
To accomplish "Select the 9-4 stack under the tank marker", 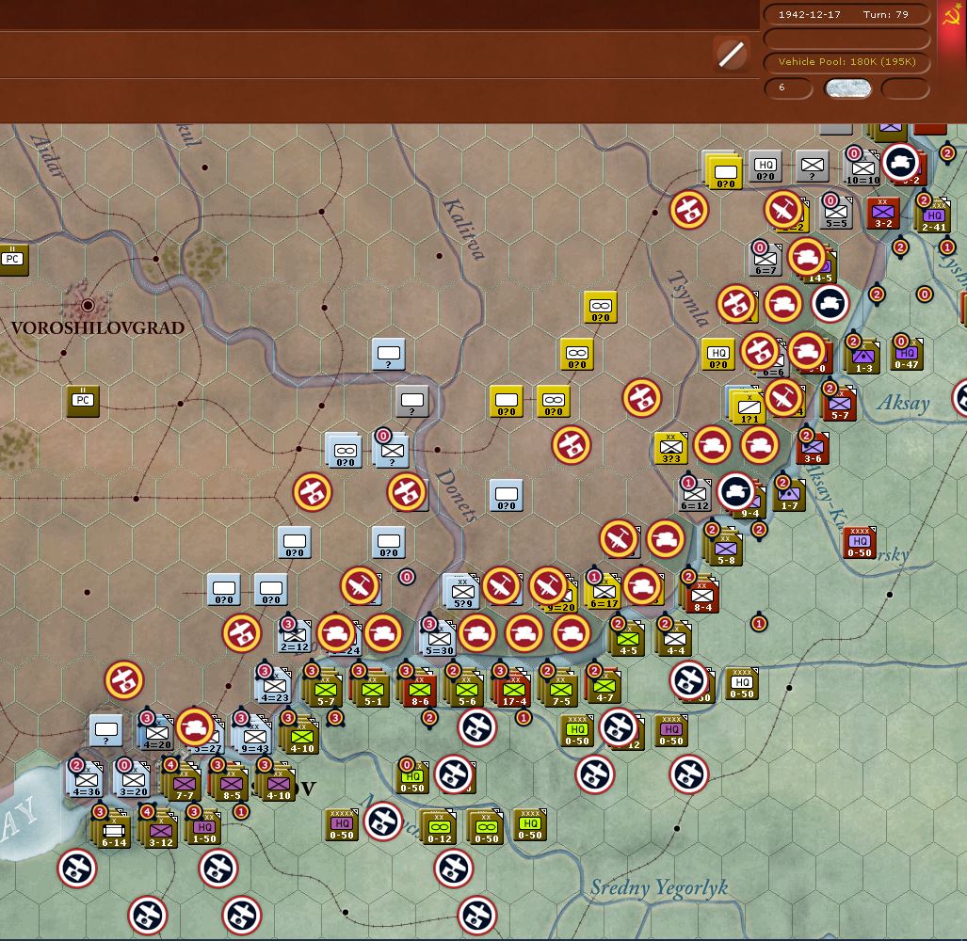I will pos(749,504).
